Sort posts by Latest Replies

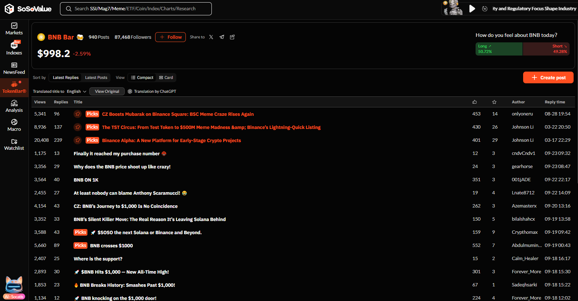coord(65,78)
